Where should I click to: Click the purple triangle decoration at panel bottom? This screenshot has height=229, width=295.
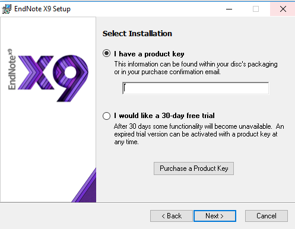84,185
